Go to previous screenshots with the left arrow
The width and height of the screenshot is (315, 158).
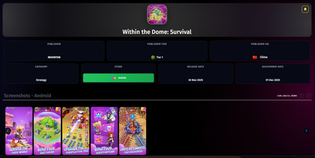(8, 131)
